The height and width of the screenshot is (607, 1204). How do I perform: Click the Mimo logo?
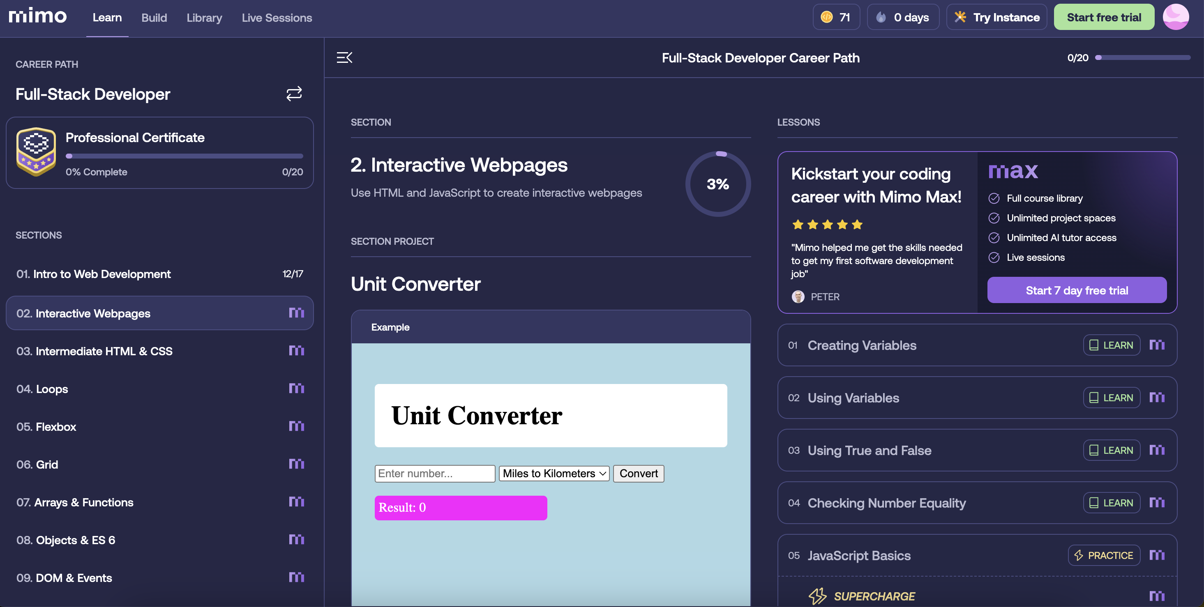tap(37, 16)
